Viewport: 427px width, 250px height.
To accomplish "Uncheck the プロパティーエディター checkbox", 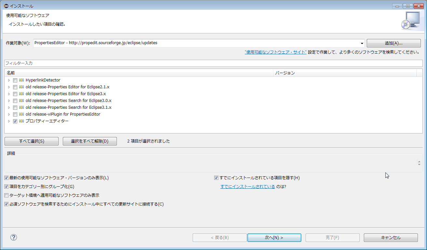I will (15, 121).
